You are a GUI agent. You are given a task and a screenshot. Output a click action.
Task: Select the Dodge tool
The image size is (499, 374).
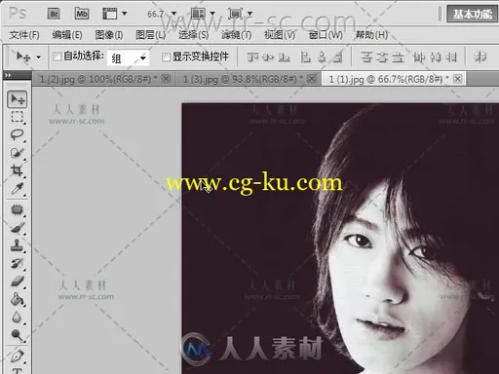[x=18, y=335]
